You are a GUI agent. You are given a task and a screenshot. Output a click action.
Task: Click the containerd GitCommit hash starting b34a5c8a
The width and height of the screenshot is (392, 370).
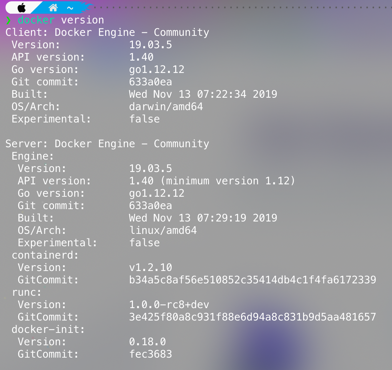click(252, 280)
